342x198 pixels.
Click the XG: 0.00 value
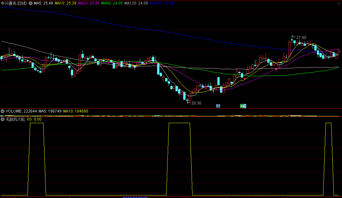(34, 119)
